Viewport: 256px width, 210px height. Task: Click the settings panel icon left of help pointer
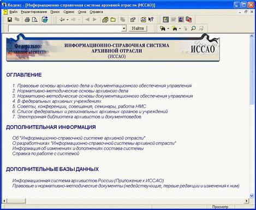click(x=143, y=20)
